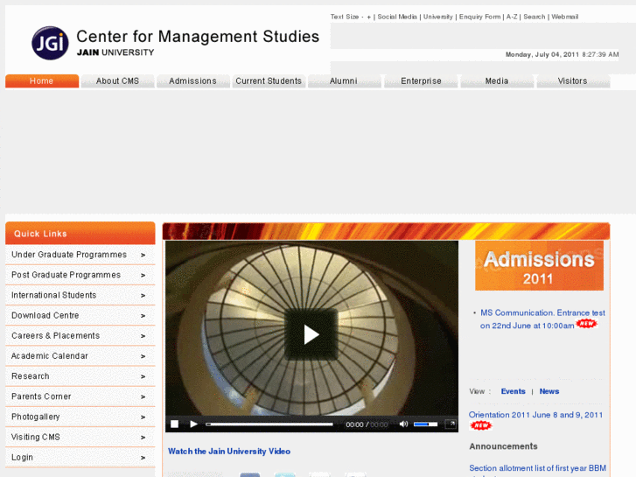Switch view to News
The height and width of the screenshot is (477, 636).
pyautogui.click(x=549, y=391)
